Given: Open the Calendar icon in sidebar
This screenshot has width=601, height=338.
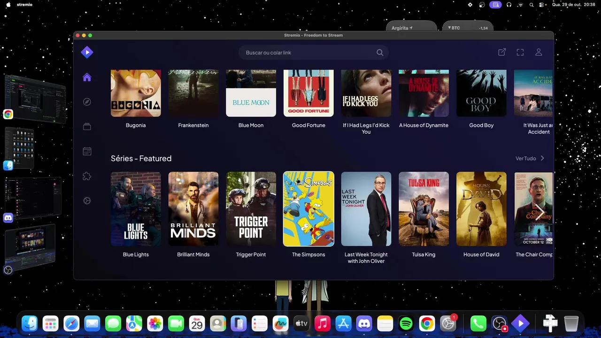Looking at the screenshot, I should (x=87, y=151).
